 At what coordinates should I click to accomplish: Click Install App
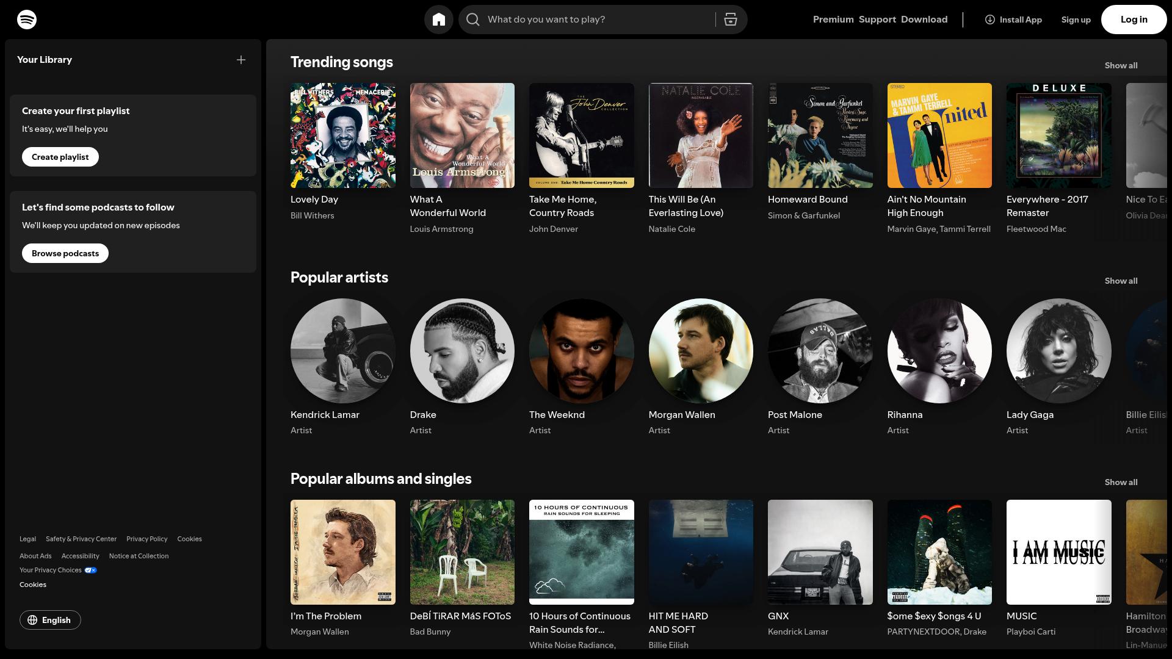point(1013,20)
